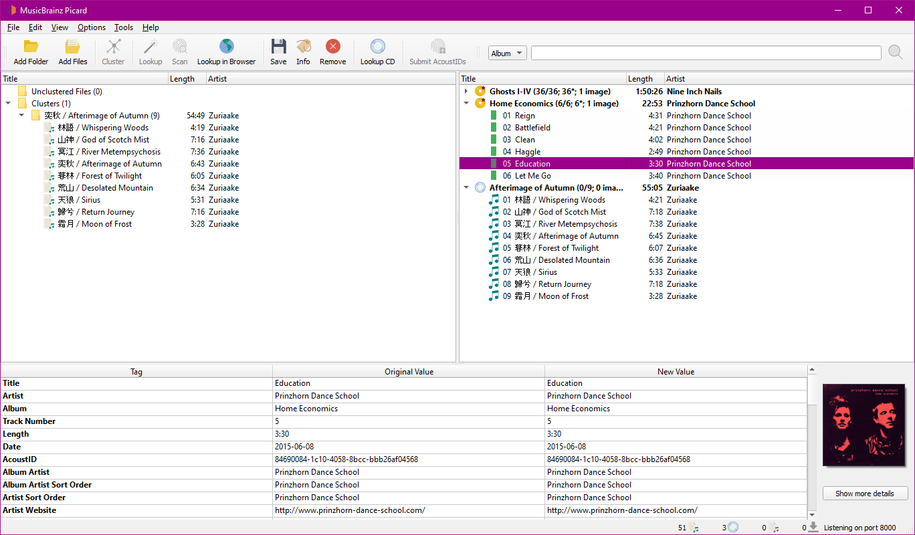The width and height of the screenshot is (915, 535).
Task: Collapse the Clusters folder tree
Action: click(8, 103)
